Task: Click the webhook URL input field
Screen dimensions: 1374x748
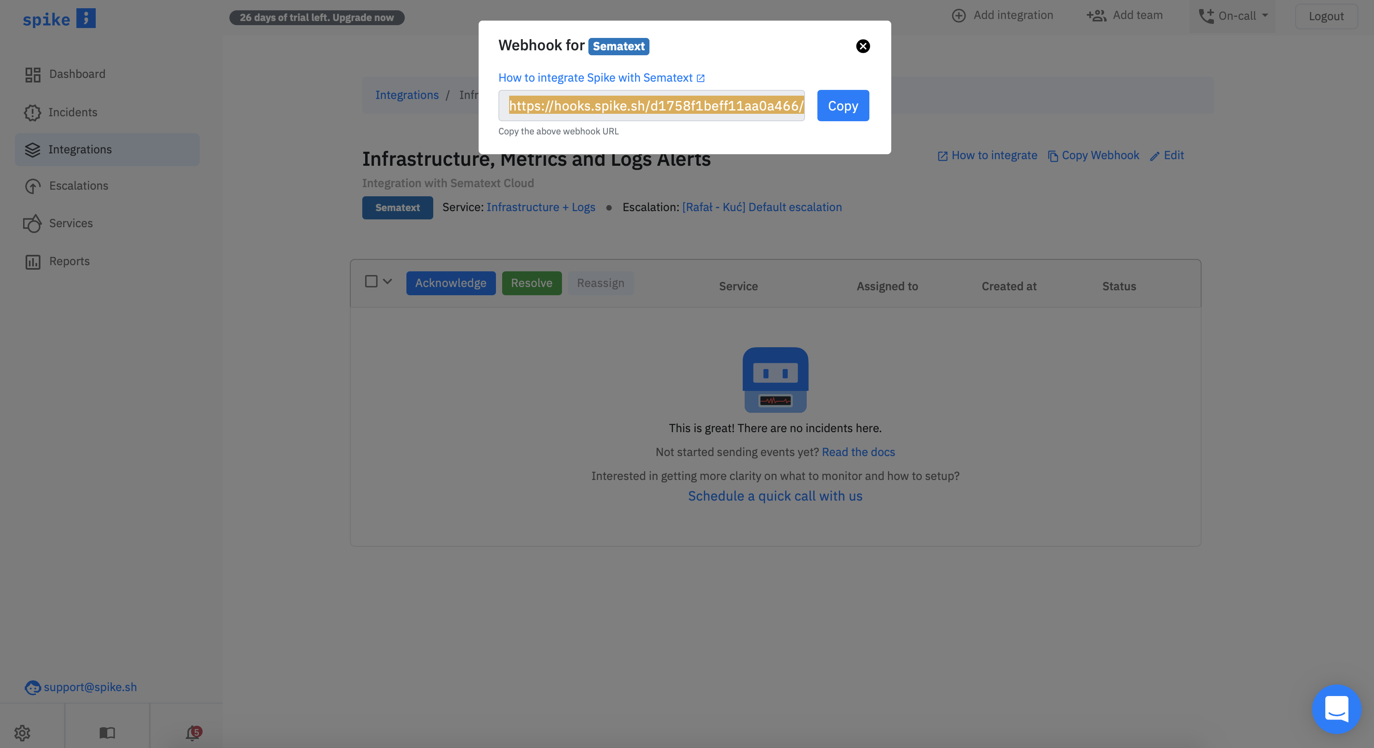Action: coord(651,106)
